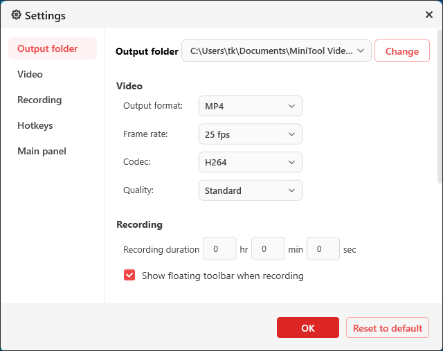Click the vertical scrollbar of settings pane

pyautogui.click(x=440, y=106)
